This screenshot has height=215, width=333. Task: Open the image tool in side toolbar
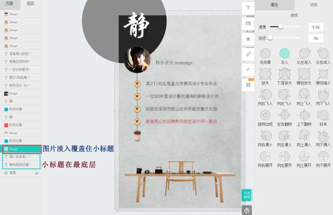click(x=248, y=24)
